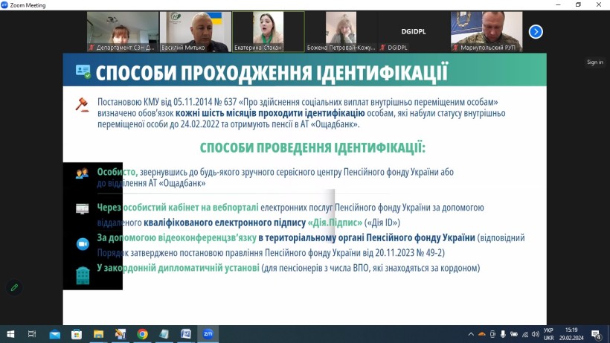Screen dimensions: 610x343
Task: Click the slide title СПОСОБИ ПРОХОДЖЕННЯ ІДЕНТИФІКАЦІЇ
Action: [272, 72]
